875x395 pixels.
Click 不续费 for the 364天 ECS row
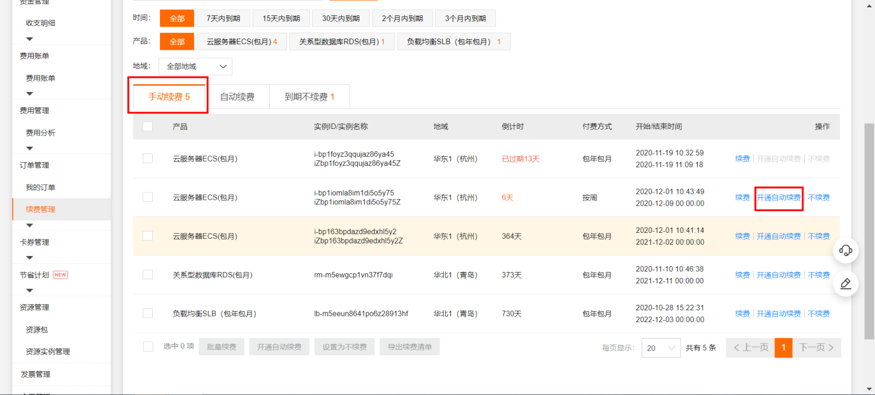[819, 236]
